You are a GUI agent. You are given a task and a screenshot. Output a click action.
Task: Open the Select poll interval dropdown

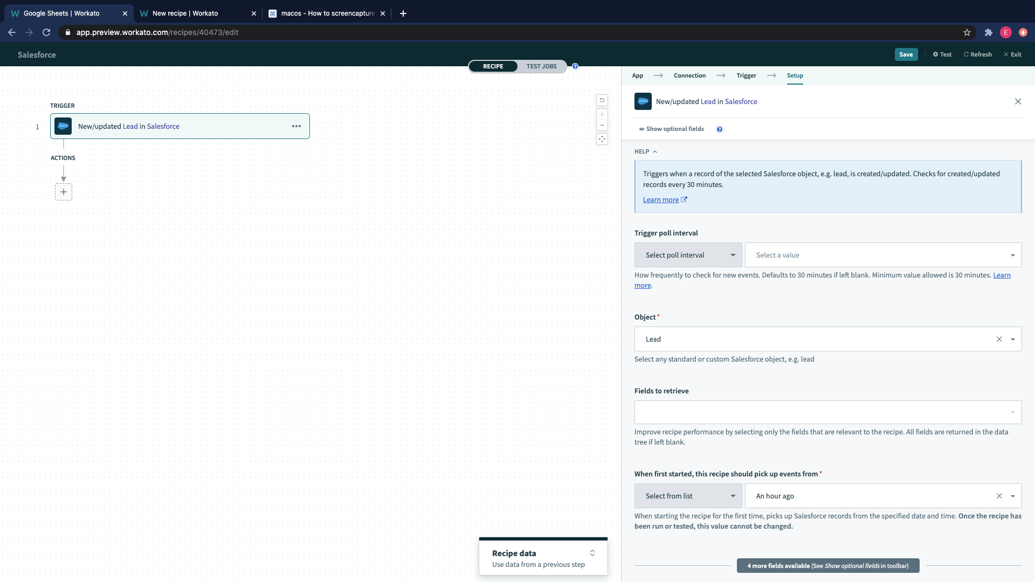(x=688, y=255)
